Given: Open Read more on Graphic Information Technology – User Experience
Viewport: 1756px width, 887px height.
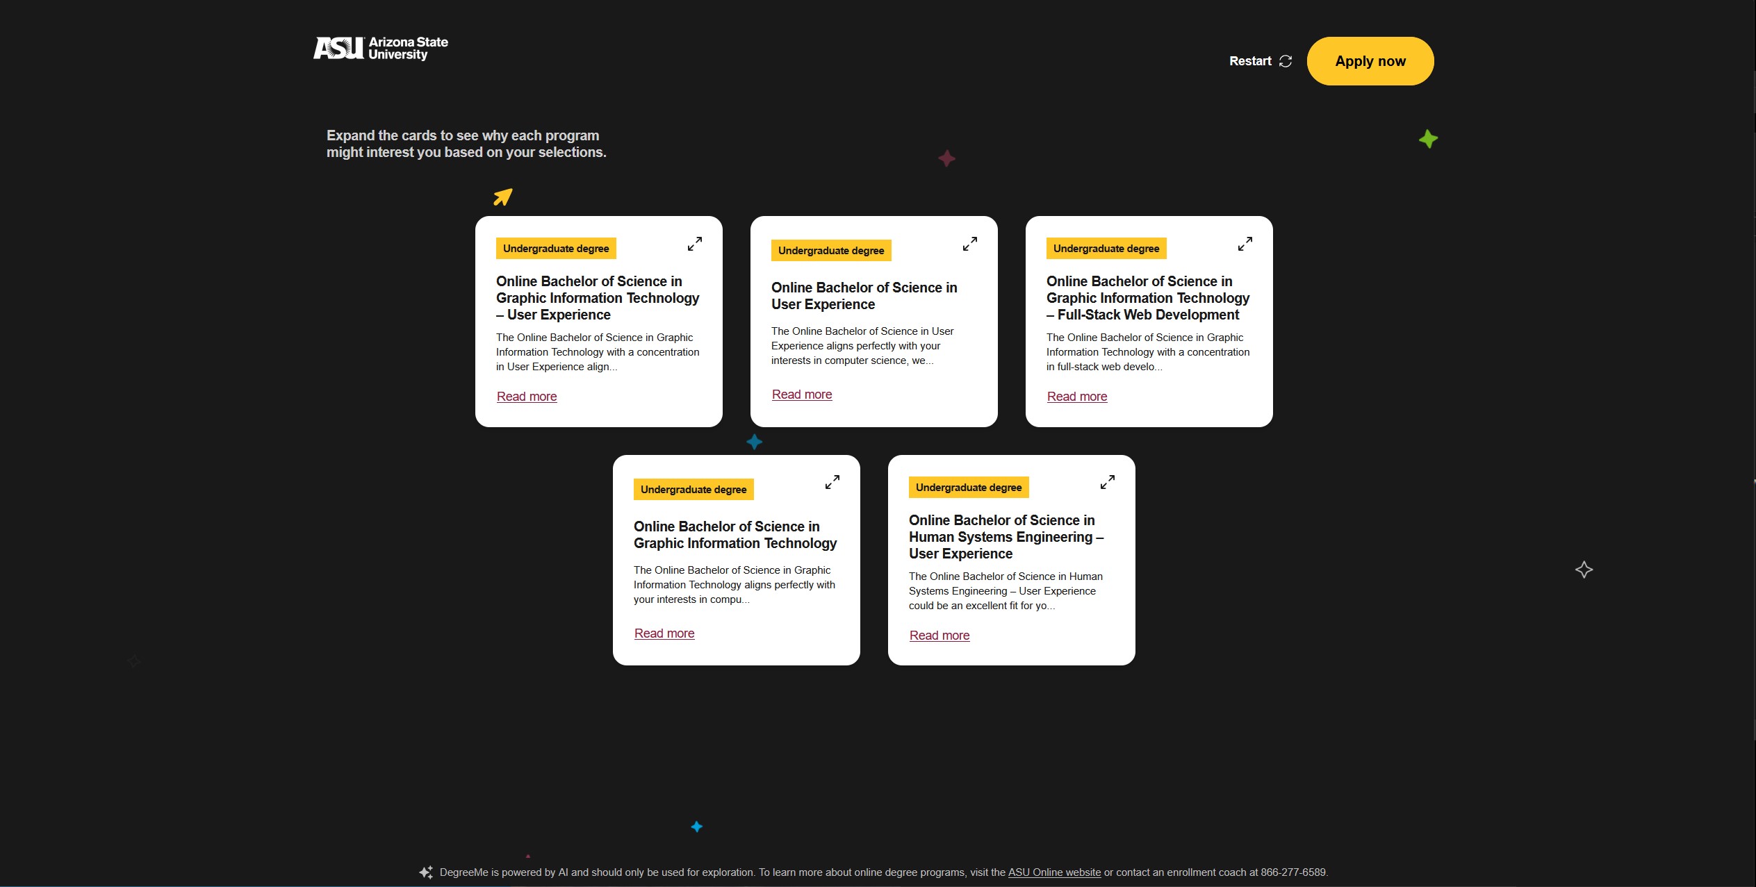Looking at the screenshot, I should pos(527,397).
